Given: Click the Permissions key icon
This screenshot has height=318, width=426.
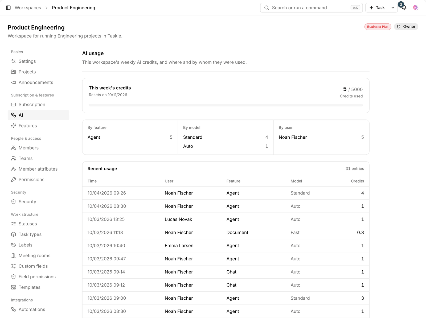Looking at the screenshot, I should (14, 180).
